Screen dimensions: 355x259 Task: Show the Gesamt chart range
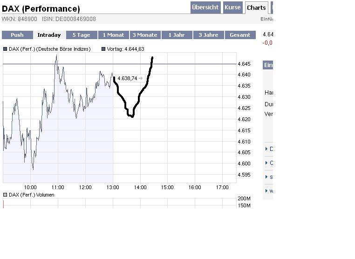click(240, 35)
